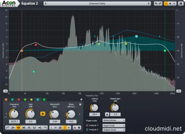Click the Frequency knob
This screenshot has height=134, width=185.
pyautogui.click(x=14, y=114)
